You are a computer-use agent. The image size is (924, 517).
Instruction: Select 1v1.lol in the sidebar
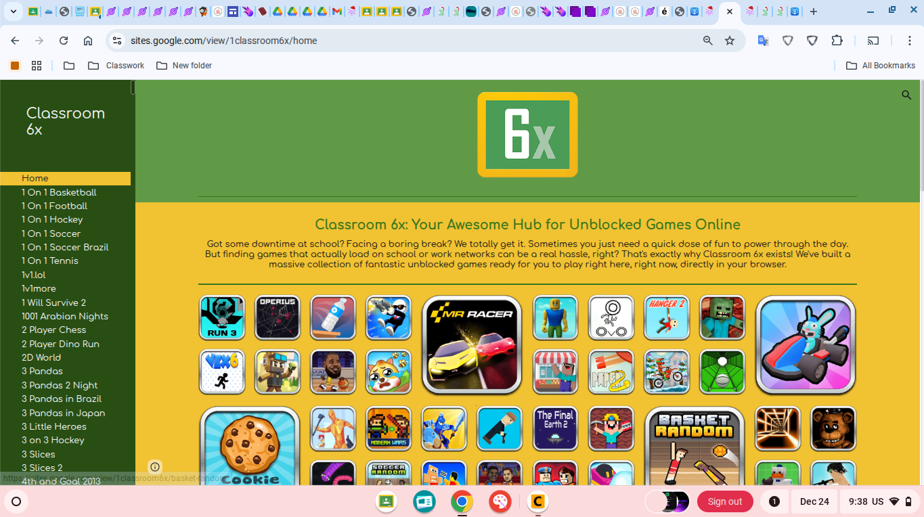(x=34, y=275)
